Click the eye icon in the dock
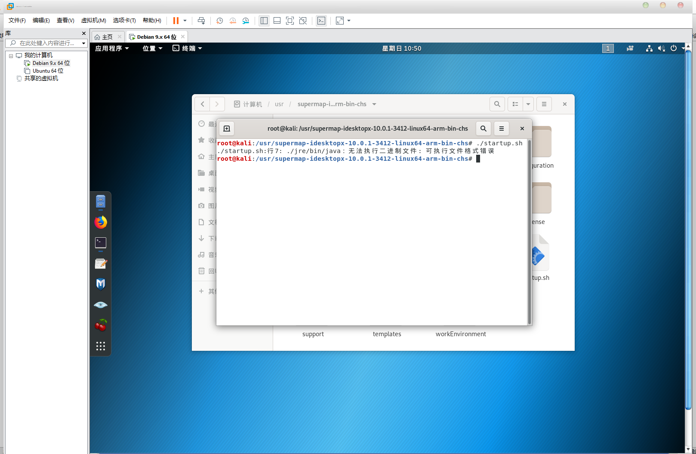Screen dimensions: 696x454 click(x=101, y=305)
